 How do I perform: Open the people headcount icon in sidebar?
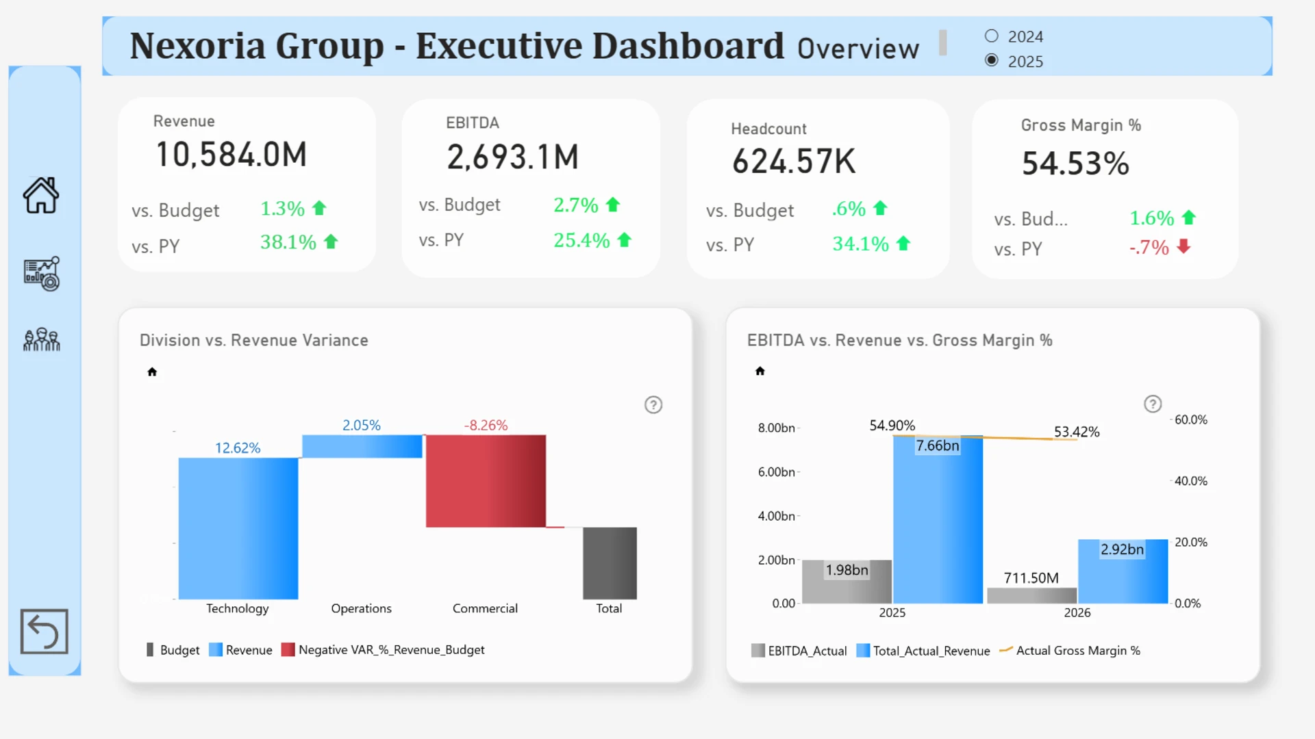42,339
